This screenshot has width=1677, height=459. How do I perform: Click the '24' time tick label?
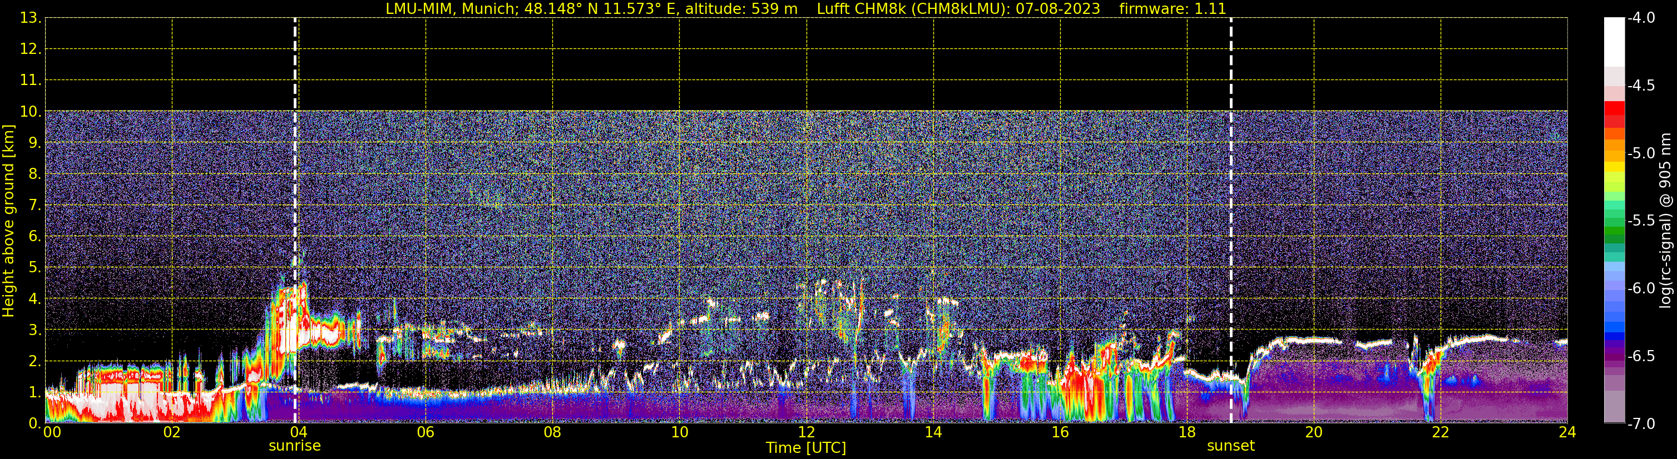click(x=1567, y=432)
